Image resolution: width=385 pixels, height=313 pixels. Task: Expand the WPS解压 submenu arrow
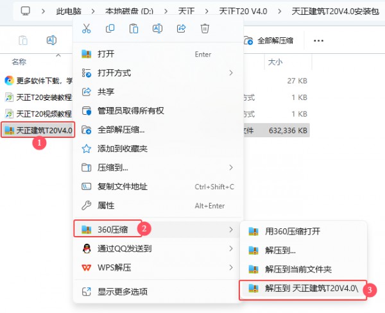[230, 267]
